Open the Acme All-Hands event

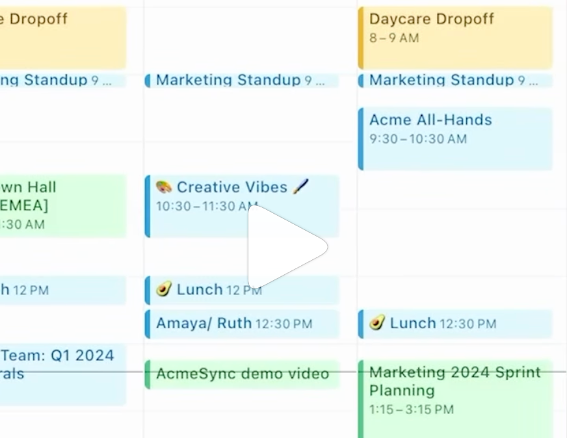455,139
